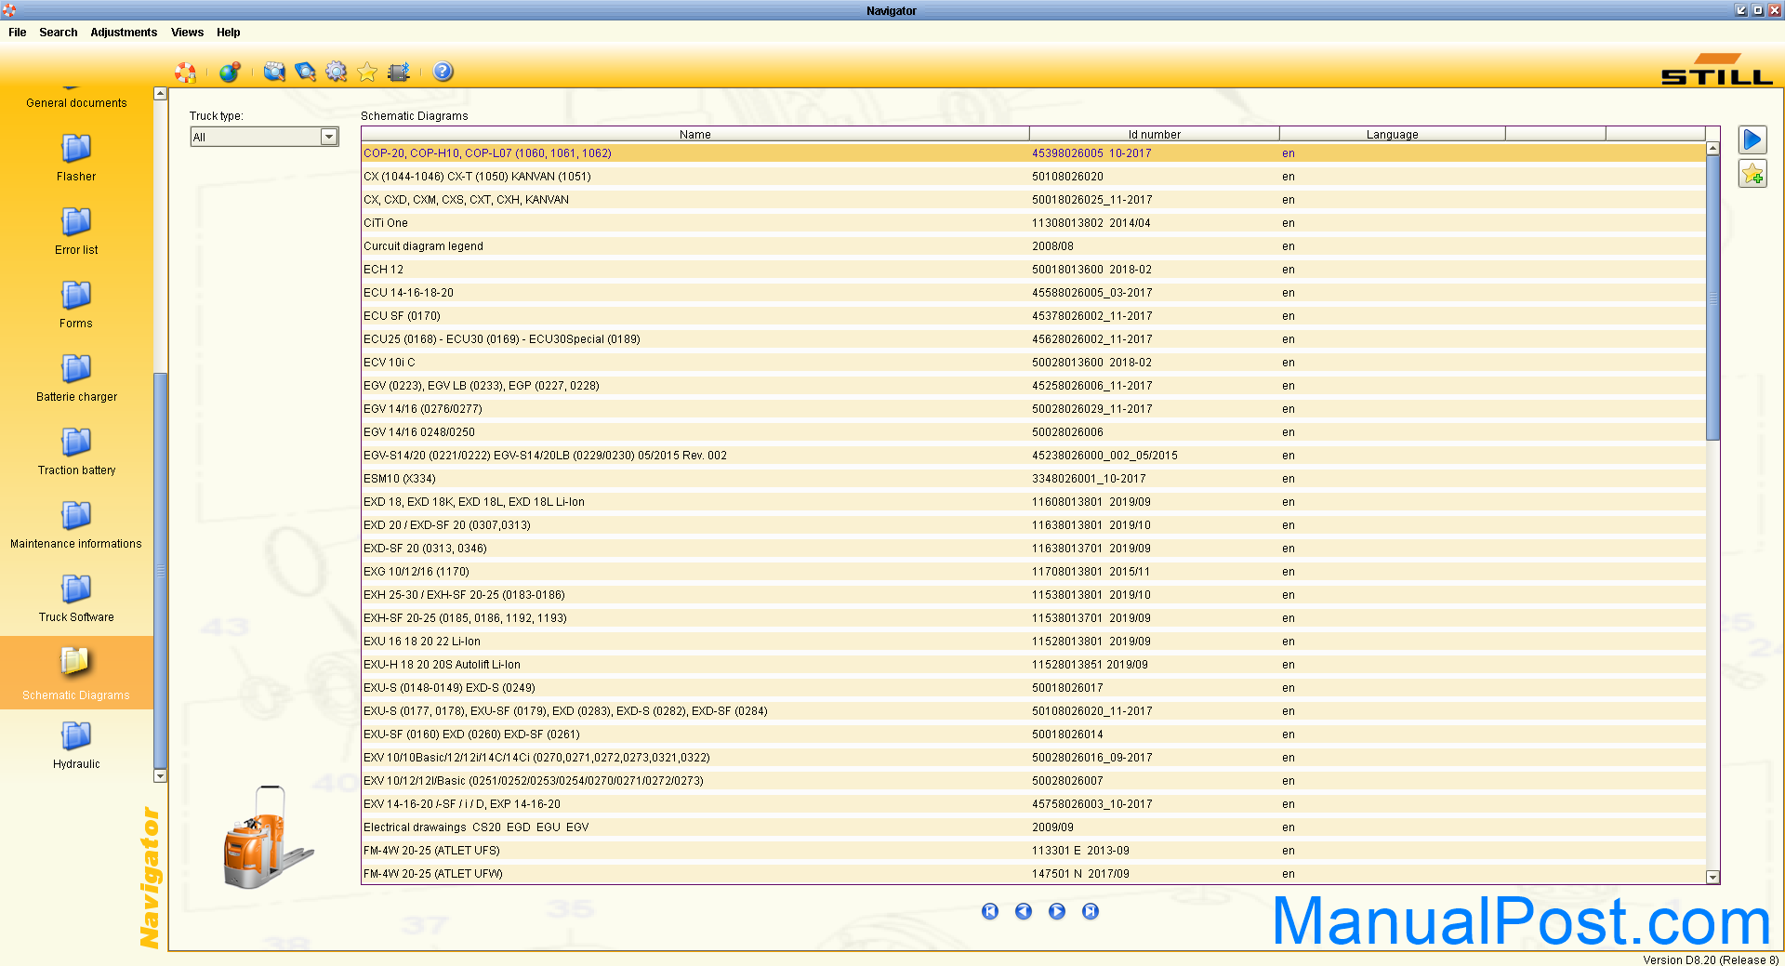Open the Adjustments menu

pyautogui.click(x=124, y=33)
